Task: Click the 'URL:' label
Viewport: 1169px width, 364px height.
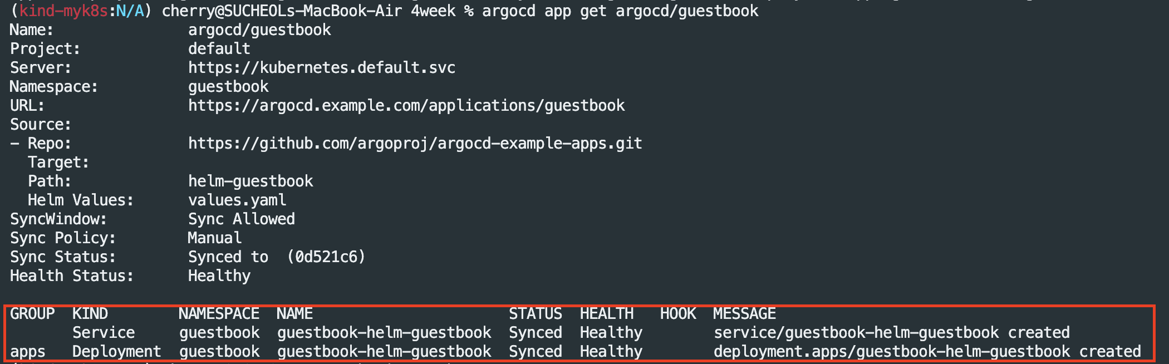Action: tap(27, 106)
